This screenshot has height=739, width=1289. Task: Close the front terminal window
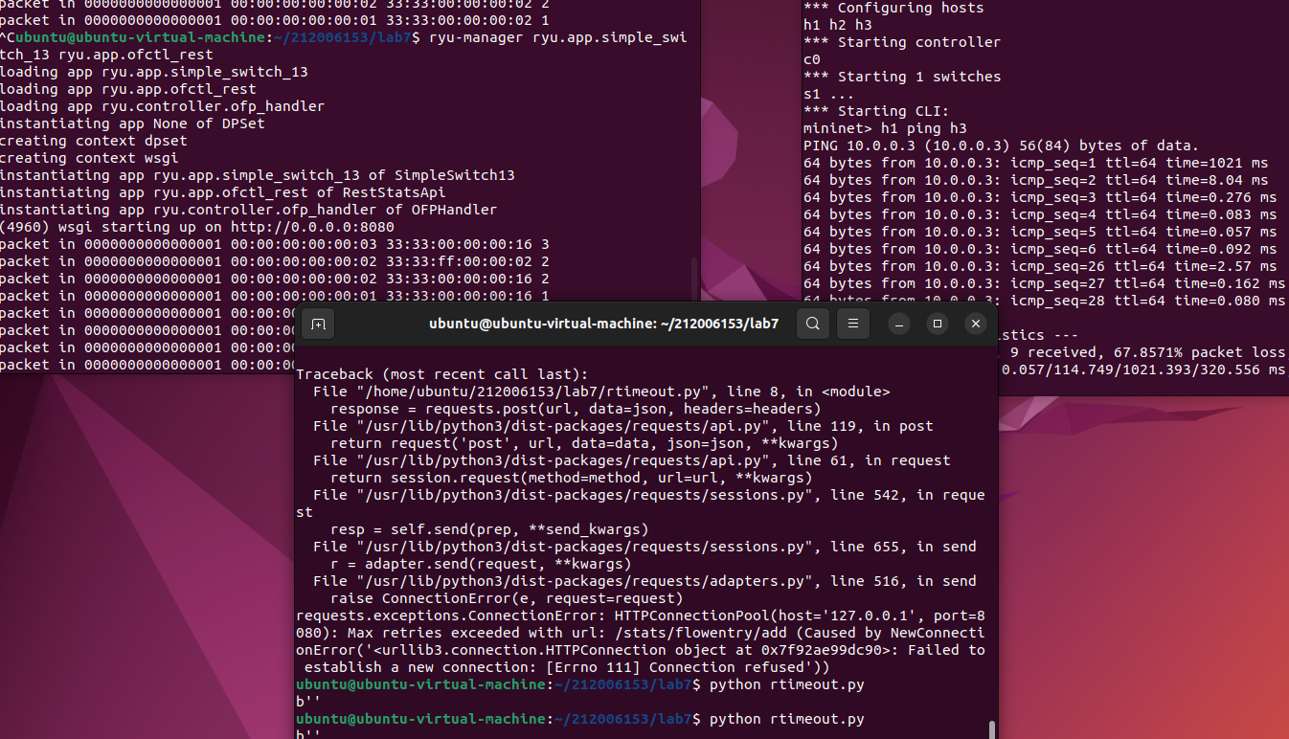tap(975, 325)
